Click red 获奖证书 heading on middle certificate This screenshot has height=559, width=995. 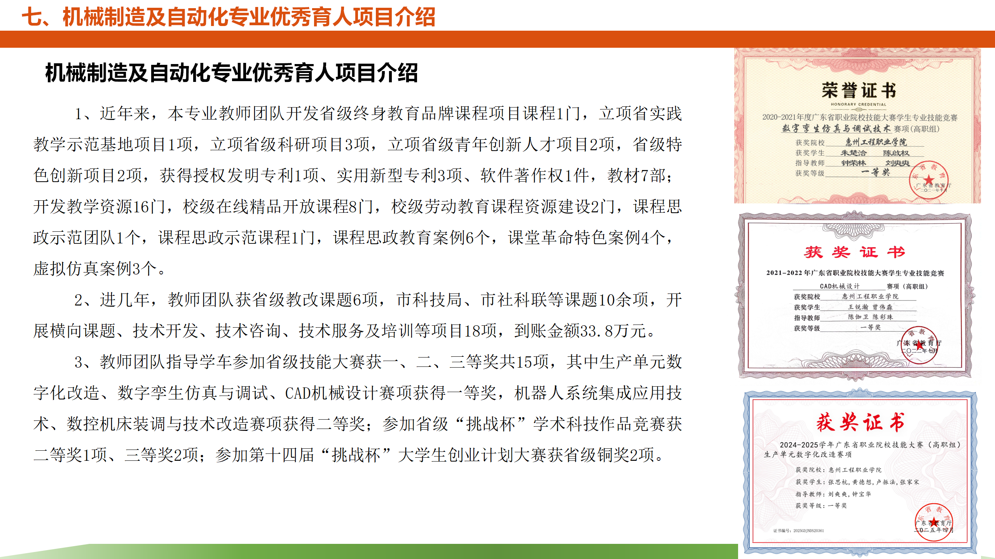tap(855, 252)
